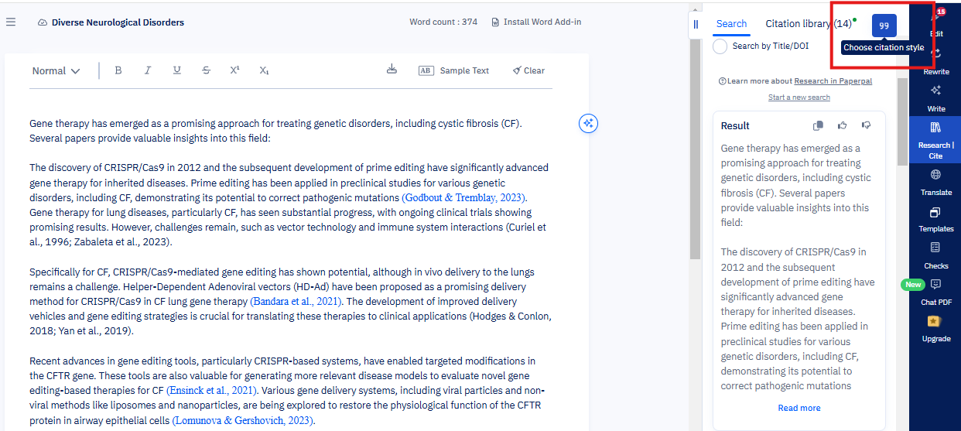The height and width of the screenshot is (431, 961).
Task: Click the Research panel scrollbar
Action: point(902,121)
